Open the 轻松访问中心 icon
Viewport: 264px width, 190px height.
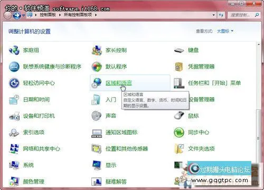coord(14,83)
